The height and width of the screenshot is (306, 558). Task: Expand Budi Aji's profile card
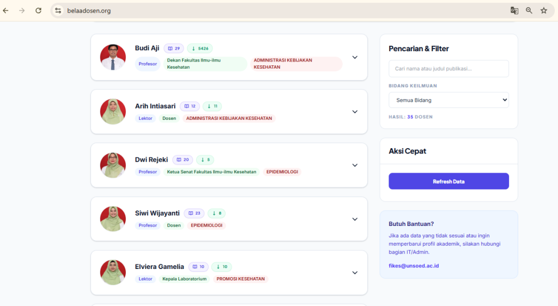click(355, 57)
